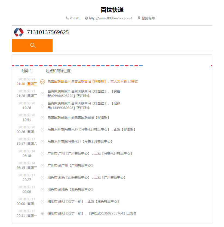The width and height of the screenshot is (224, 227).
Task: Select 乌鲁木齐转运中心 正发【呼图壁】 entry
Action: [91, 129]
